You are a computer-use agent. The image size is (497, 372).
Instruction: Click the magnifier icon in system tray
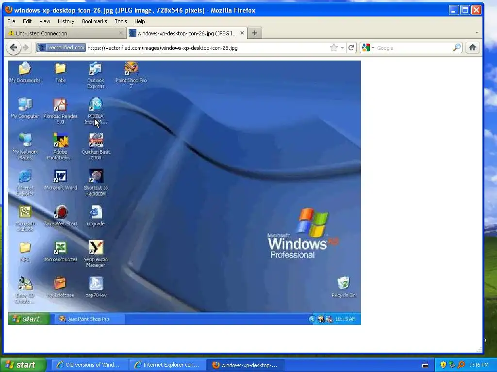coord(461,365)
